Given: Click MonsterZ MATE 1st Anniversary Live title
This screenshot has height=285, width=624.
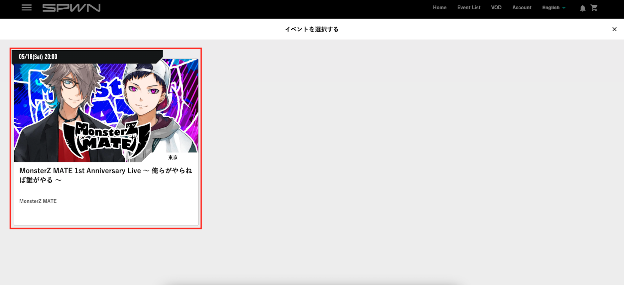Looking at the screenshot, I should (106, 175).
